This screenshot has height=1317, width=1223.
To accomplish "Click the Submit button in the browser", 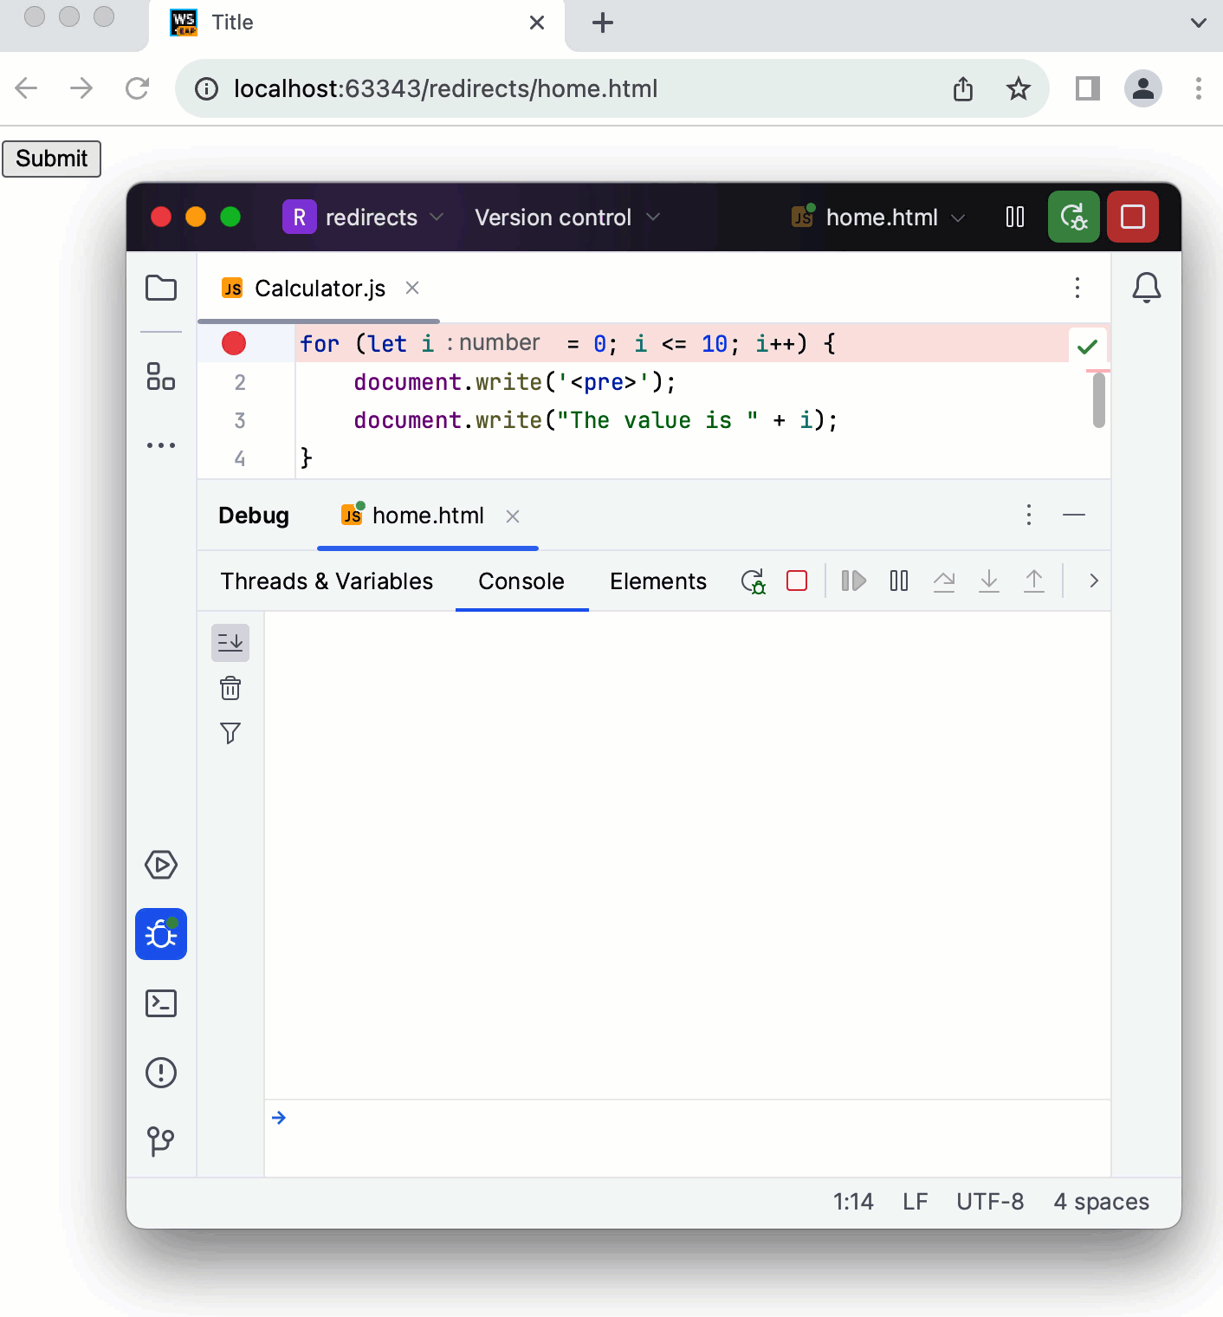I will pyautogui.click(x=51, y=159).
